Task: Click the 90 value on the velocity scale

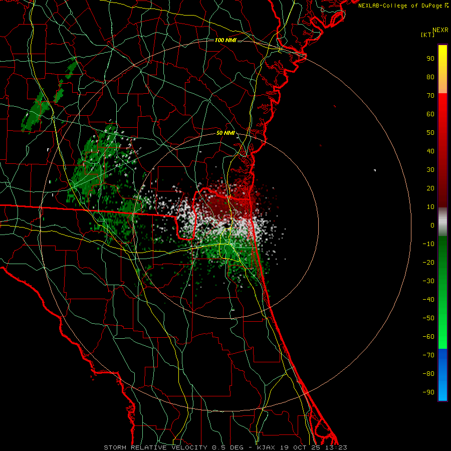Action: (x=430, y=59)
